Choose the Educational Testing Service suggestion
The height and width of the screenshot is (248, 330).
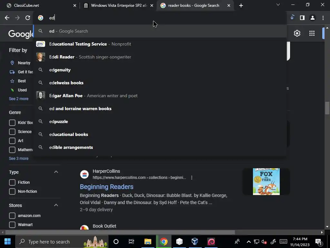point(160,44)
